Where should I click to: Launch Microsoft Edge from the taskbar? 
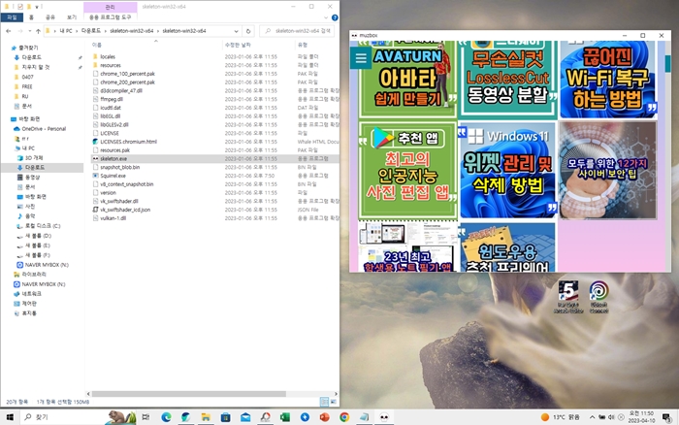click(x=166, y=417)
